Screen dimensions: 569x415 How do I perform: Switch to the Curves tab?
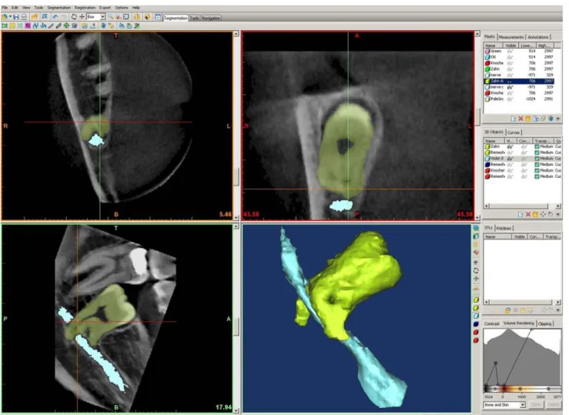coord(514,132)
